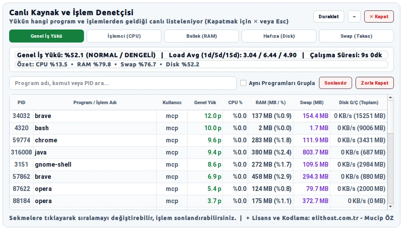Image resolution: width=403 pixels, height=230 pixels.
Task: Click the 294.3 MB swap value
Action: [316, 177]
